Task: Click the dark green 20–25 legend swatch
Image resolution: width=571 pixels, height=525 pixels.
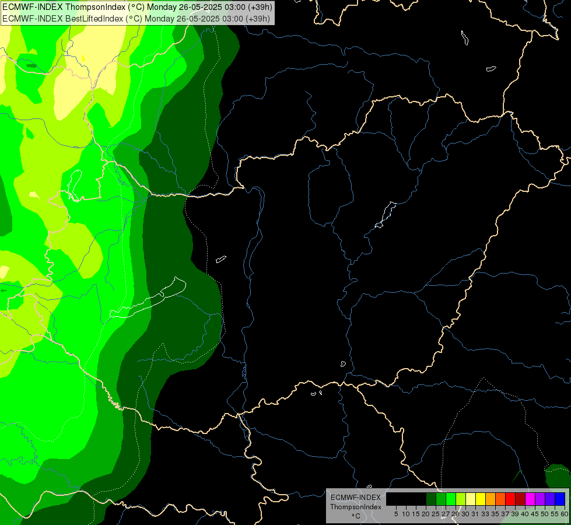Action: [x=431, y=499]
